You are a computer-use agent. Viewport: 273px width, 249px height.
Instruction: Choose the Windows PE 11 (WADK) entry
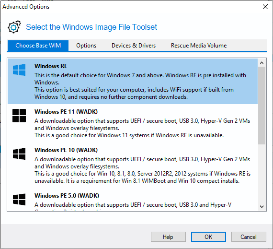133,123
